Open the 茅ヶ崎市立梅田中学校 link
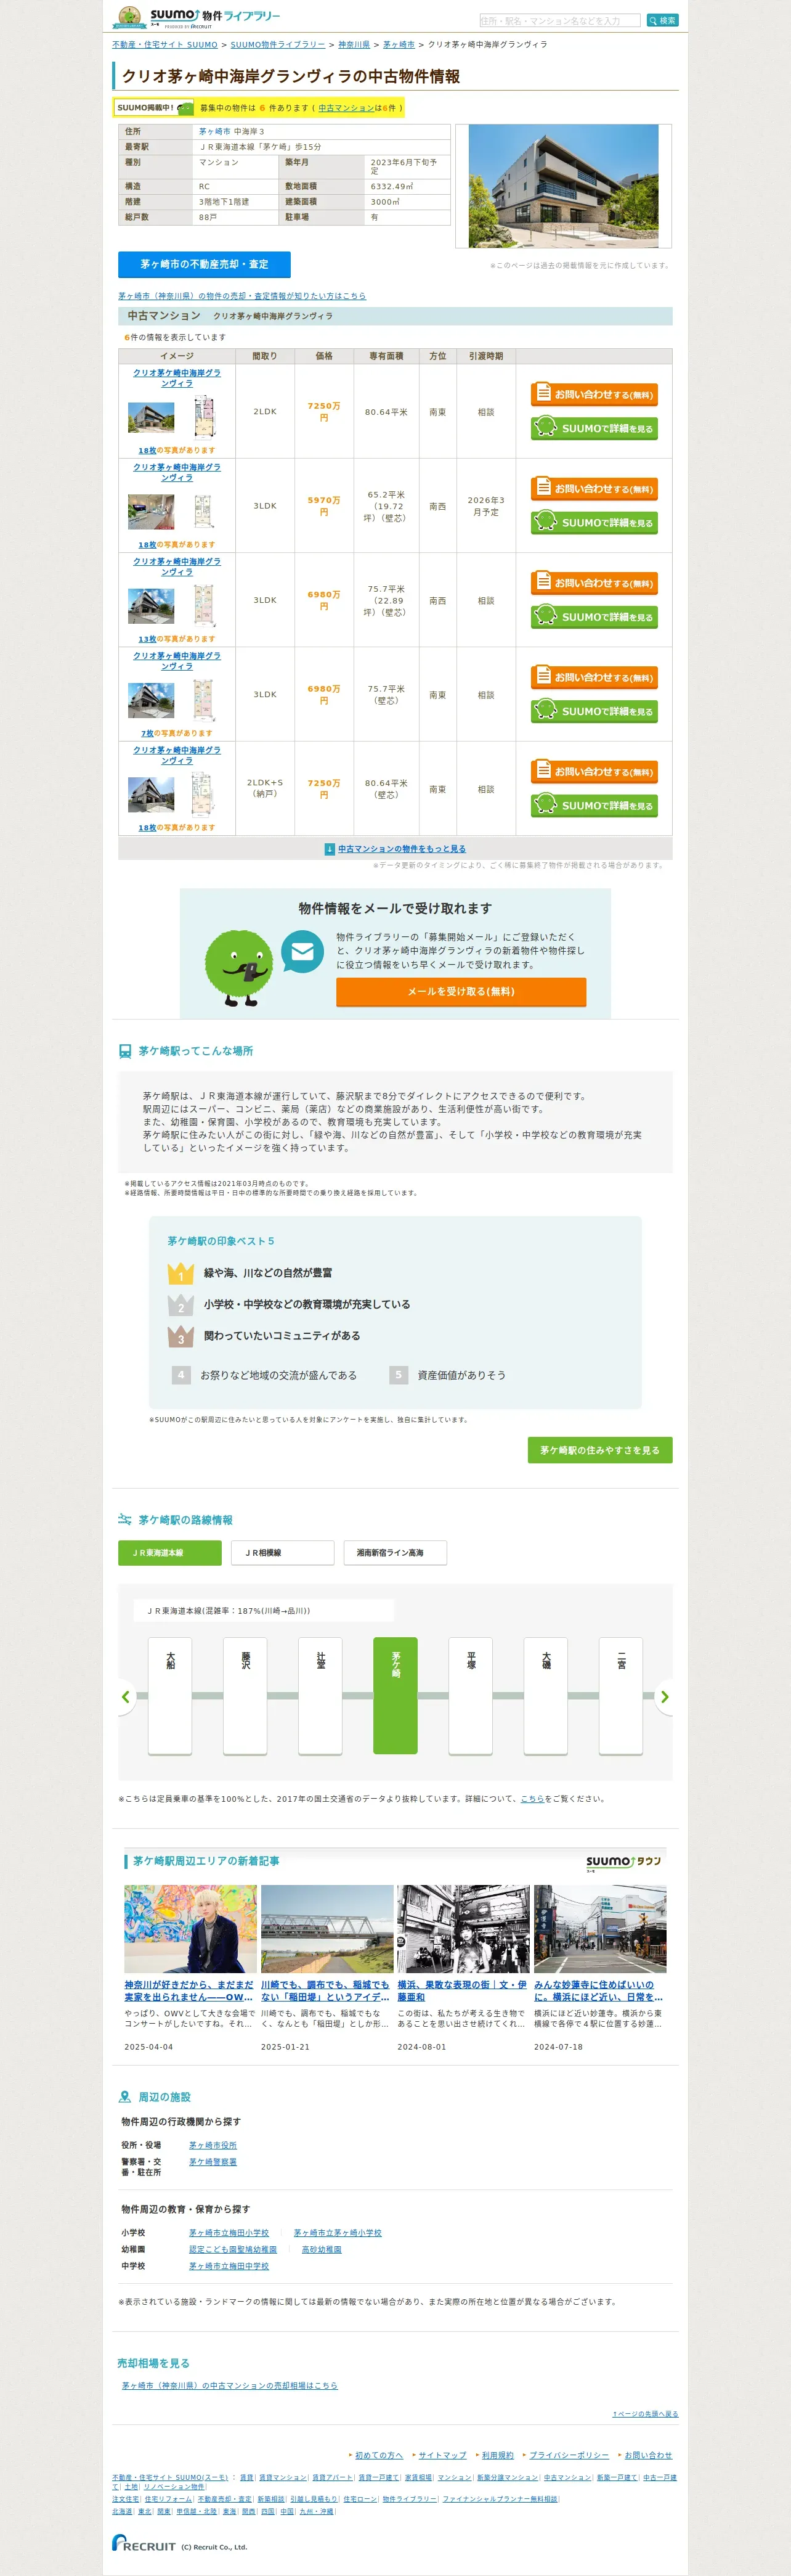 (229, 2267)
